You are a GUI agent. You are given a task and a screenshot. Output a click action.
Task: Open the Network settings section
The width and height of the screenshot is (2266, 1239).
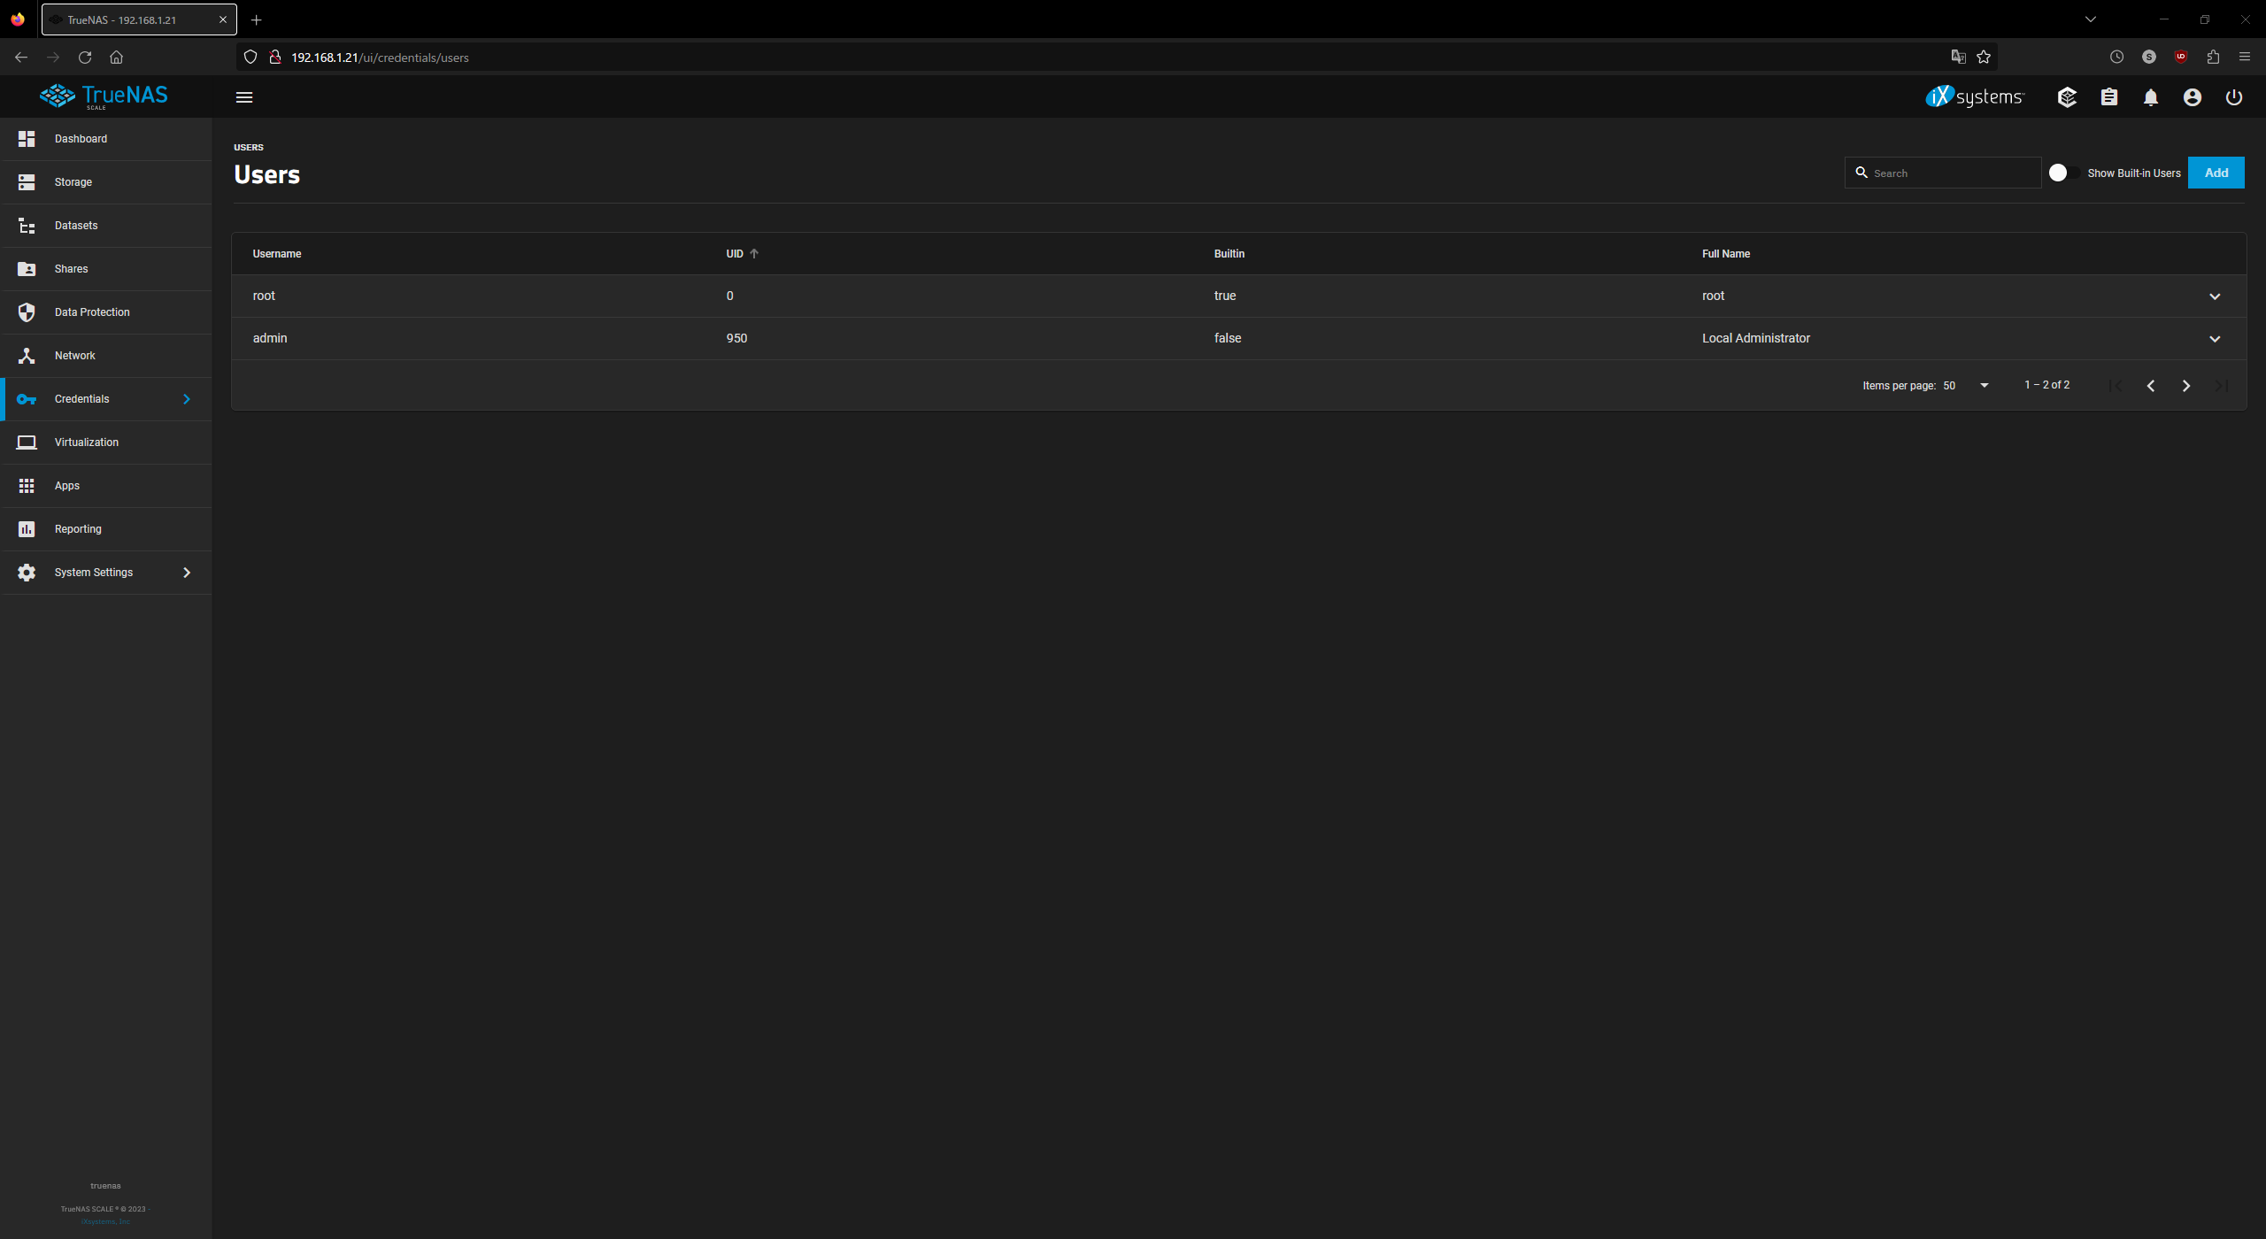(x=75, y=355)
